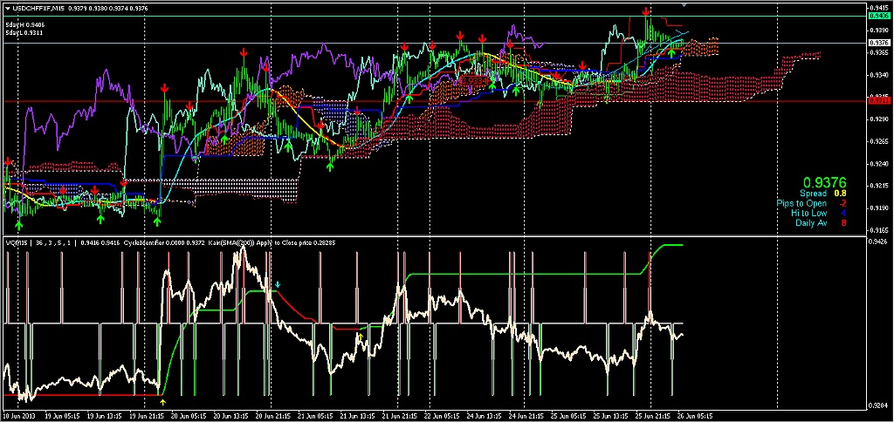
Task: Click the CycleIdentifier label in the indicator header
Action: [x=145, y=242]
